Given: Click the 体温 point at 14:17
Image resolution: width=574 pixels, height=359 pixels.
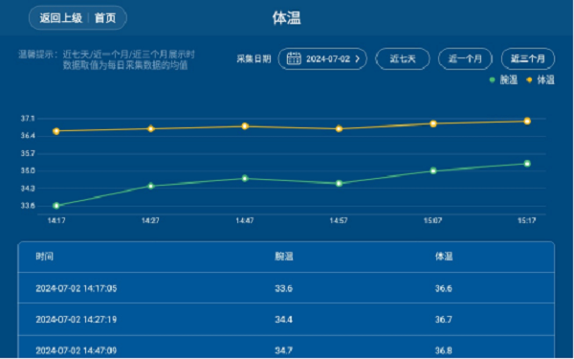Looking at the screenshot, I should coord(56,131).
